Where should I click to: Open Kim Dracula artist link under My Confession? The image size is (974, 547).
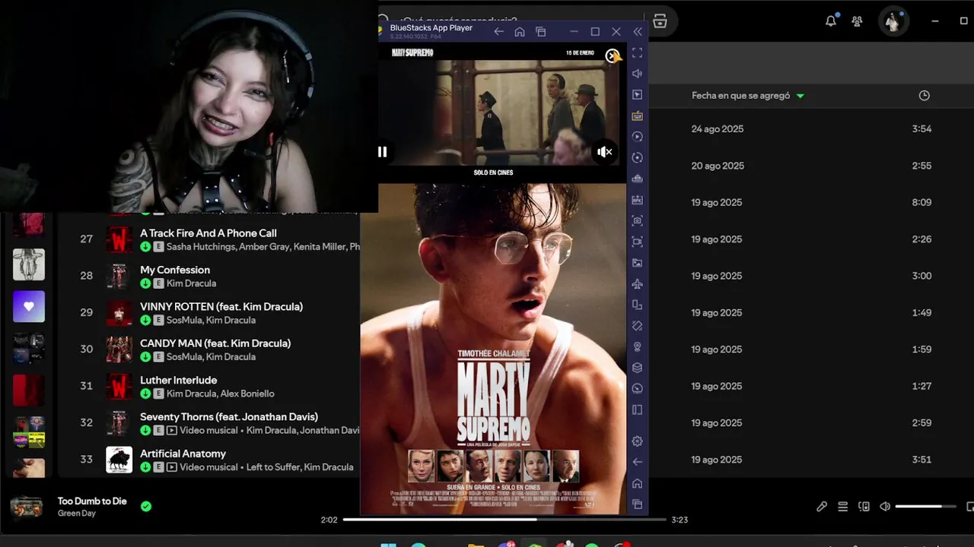(191, 283)
